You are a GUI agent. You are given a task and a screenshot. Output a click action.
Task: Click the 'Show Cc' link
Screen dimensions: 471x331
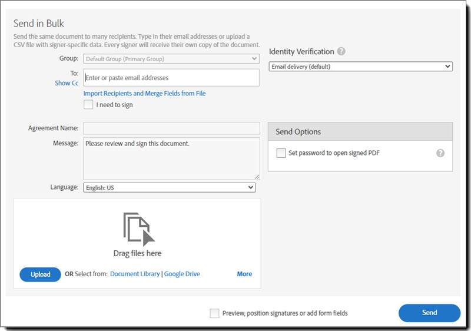[x=67, y=83]
